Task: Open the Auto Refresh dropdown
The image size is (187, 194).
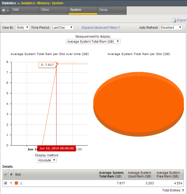Action: pos(171,27)
